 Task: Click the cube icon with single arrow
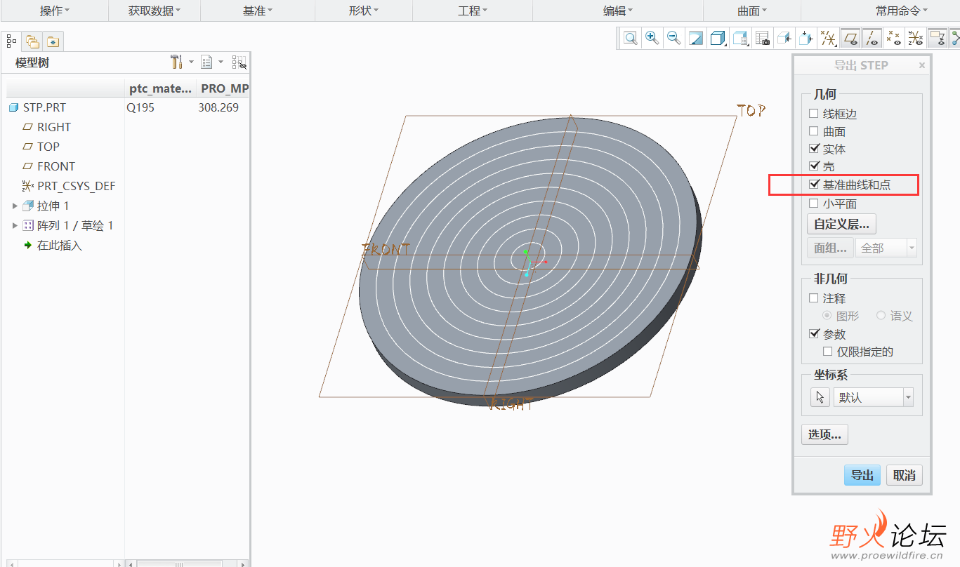tap(784, 38)
